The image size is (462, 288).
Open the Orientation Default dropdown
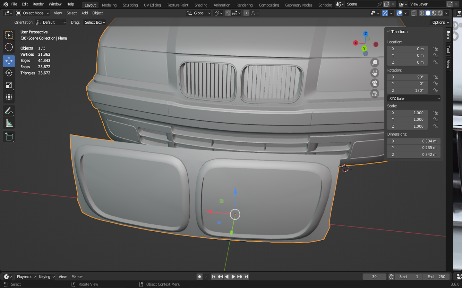pyautogui.click(x=51, y=22)
